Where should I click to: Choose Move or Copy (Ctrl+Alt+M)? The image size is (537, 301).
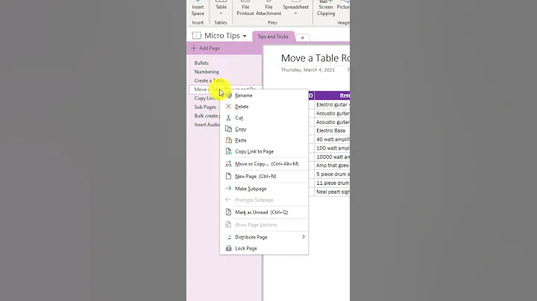coord(264,164)
